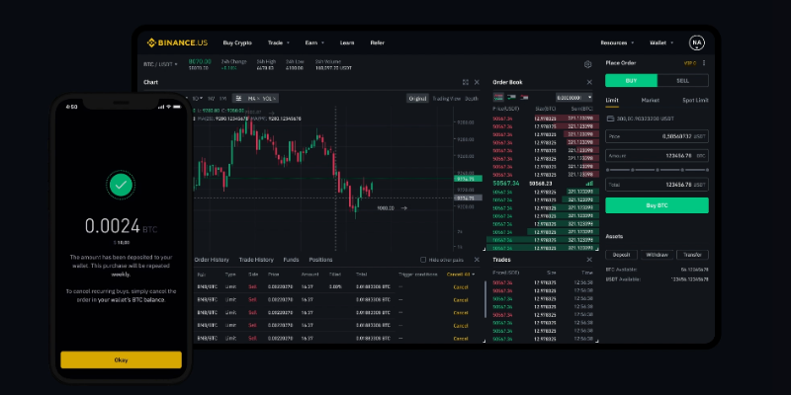Viewport: 791px width, 395px height.
Task: Click the Withdraw button under Assets
Action: pos(657,255)
